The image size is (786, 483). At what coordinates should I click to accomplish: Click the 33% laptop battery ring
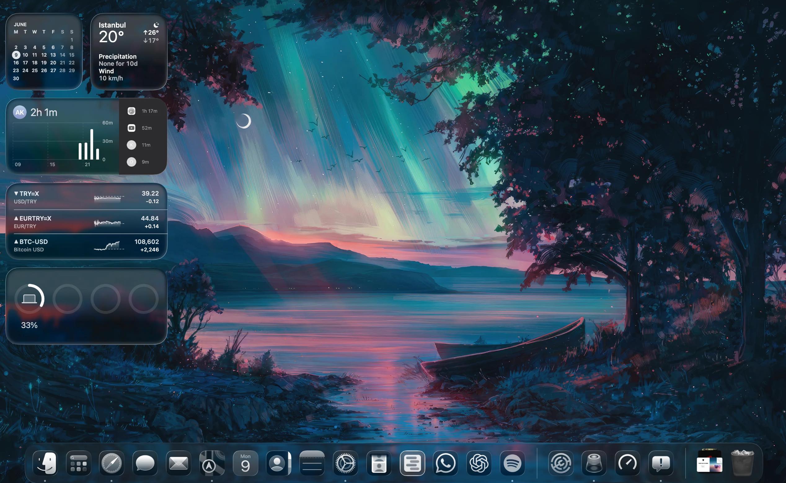29,299
